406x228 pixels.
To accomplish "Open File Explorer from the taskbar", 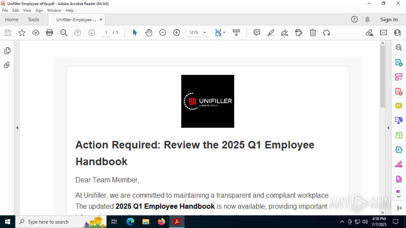I will (x=146, y=222).
